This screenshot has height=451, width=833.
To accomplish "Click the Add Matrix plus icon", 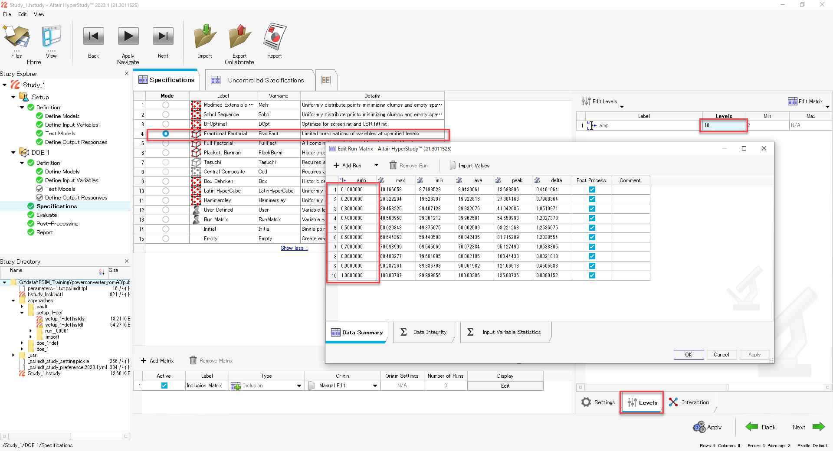I will click(144, 360).
